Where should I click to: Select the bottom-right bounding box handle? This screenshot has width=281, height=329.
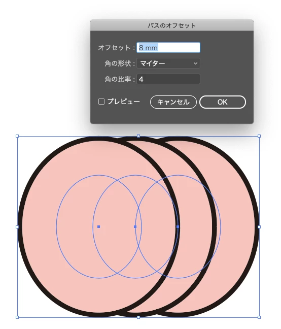tap(259, 317)
